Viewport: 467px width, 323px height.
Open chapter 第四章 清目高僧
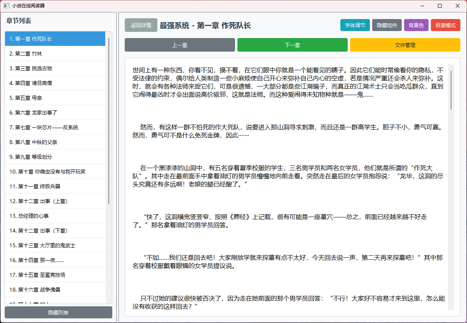[x=55, y=83]
